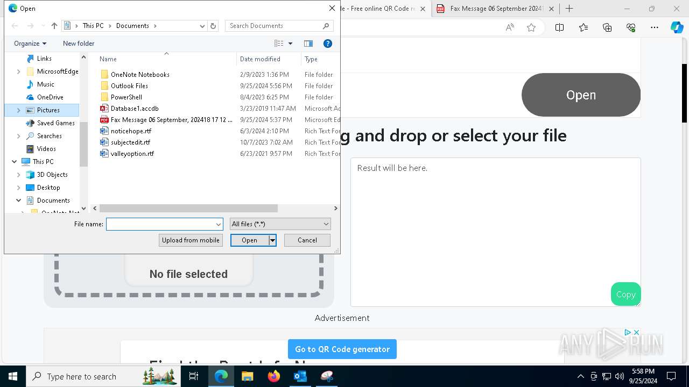The image size is (689, 387).
Task: Click Split screen icon in Edge
Action: pos(559,27)
